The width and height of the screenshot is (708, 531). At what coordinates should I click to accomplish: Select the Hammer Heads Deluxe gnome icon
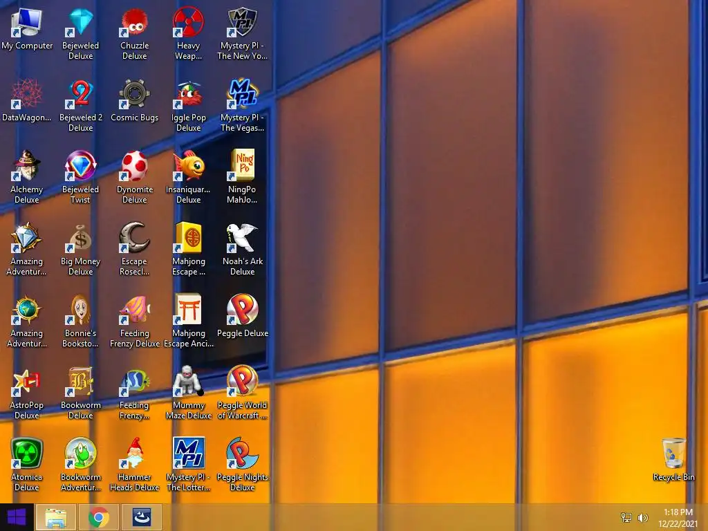pos(135,454)
